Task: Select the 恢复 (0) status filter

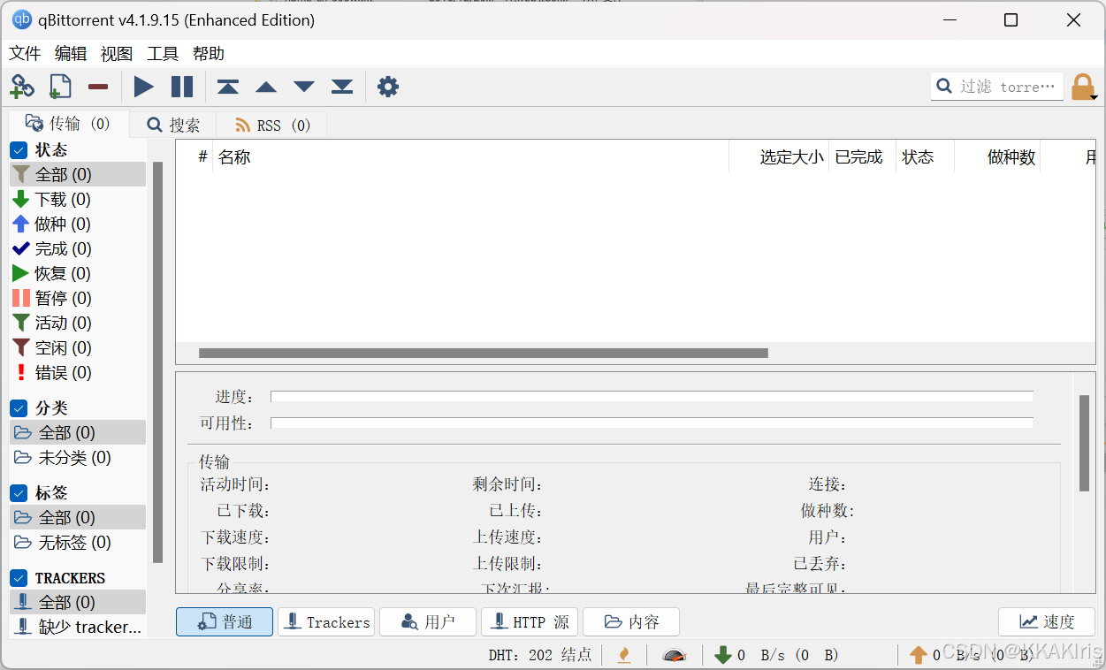Action: [x=78, y=274]
